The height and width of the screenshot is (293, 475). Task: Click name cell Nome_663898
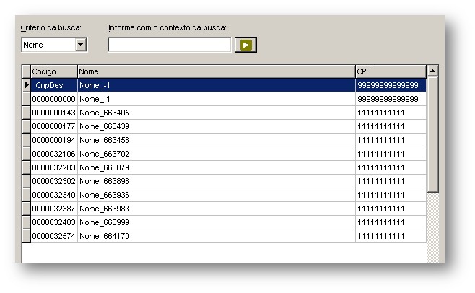[x=217, y=181]
